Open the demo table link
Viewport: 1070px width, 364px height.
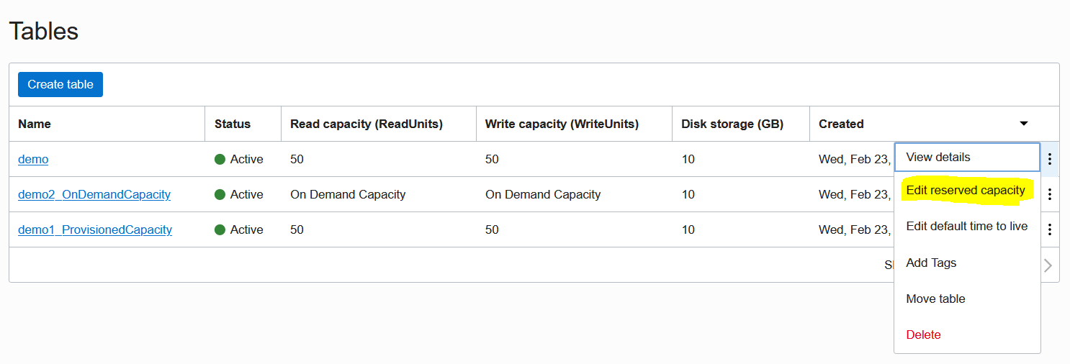pos(33,159)
